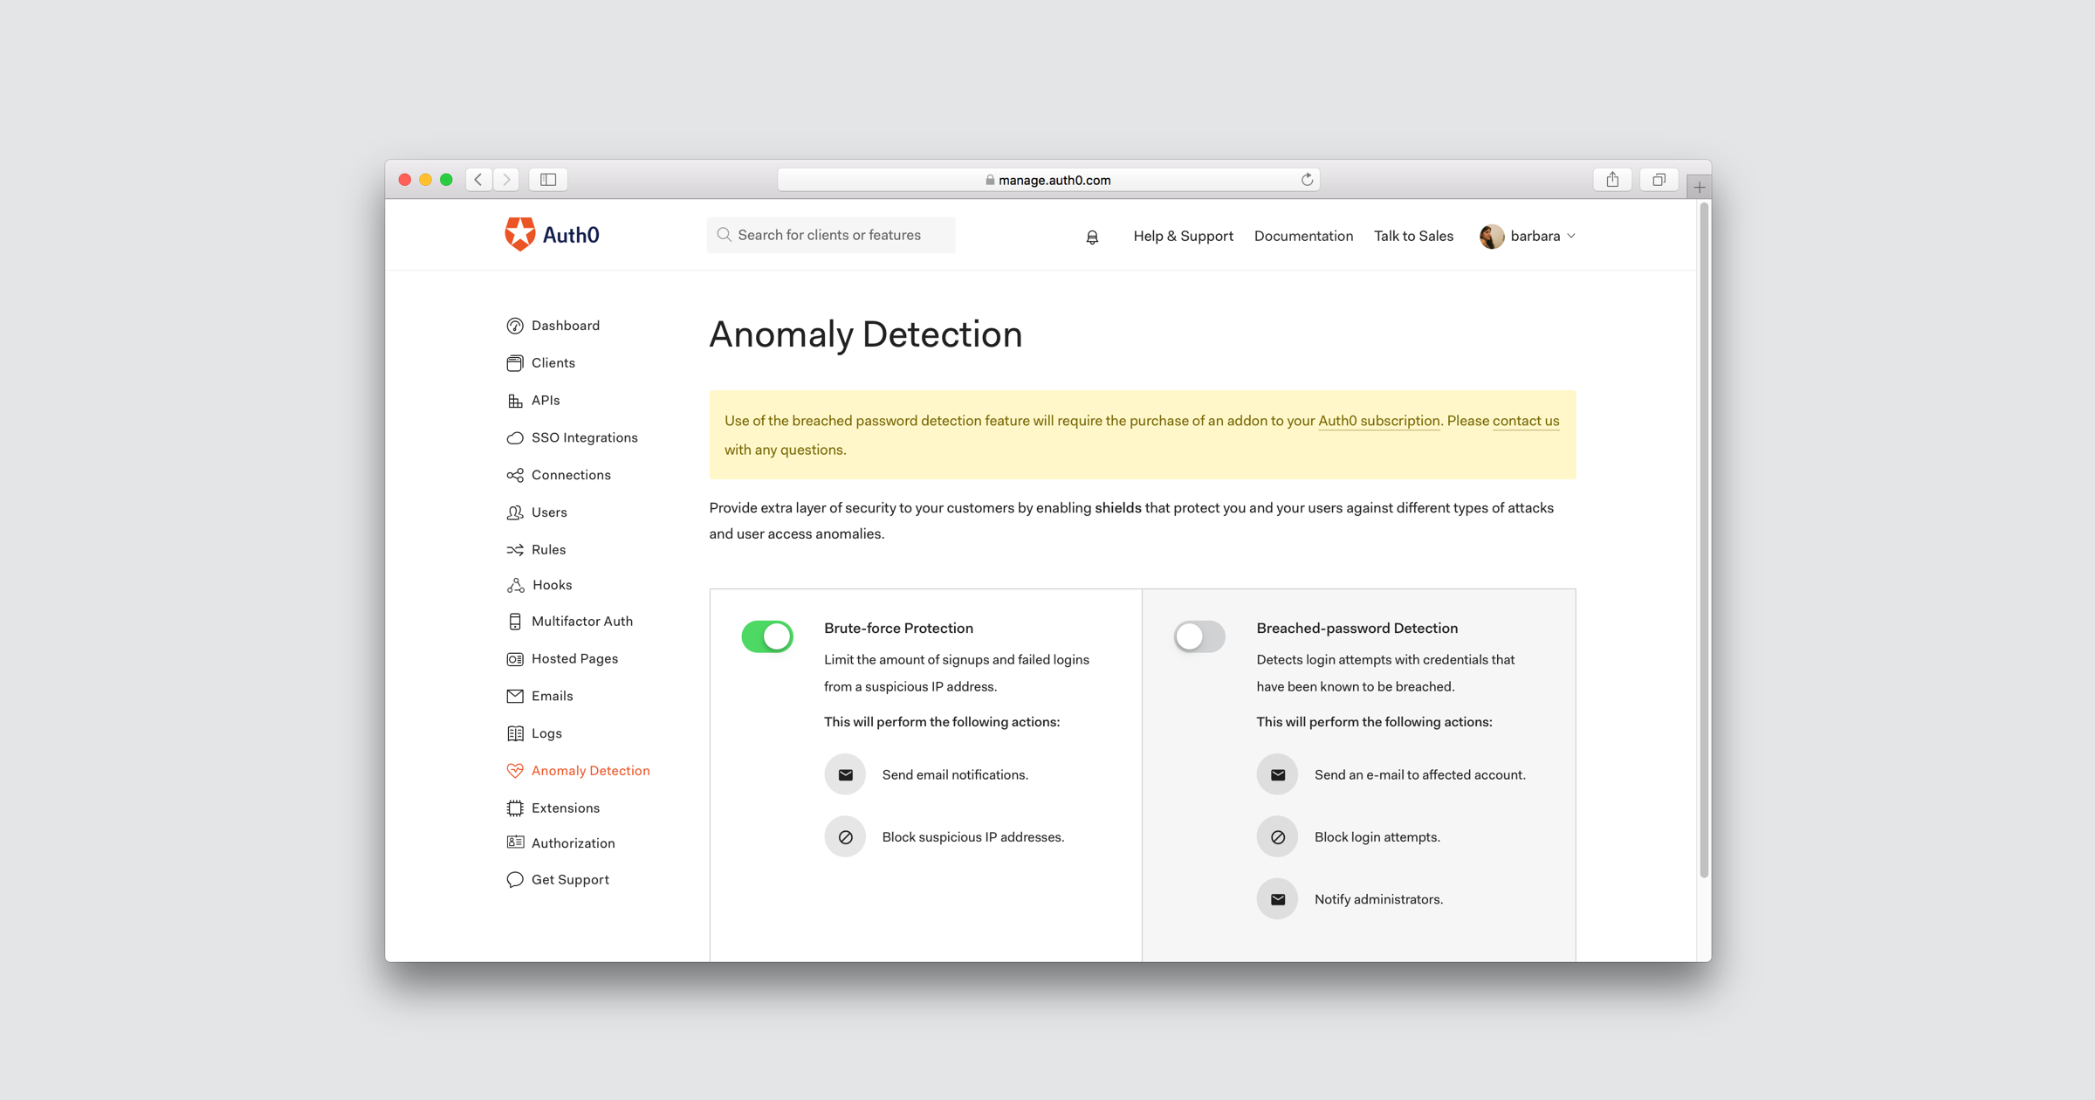Open the Extensions section
This screenshot has width=2095, height=1100.
564,808
